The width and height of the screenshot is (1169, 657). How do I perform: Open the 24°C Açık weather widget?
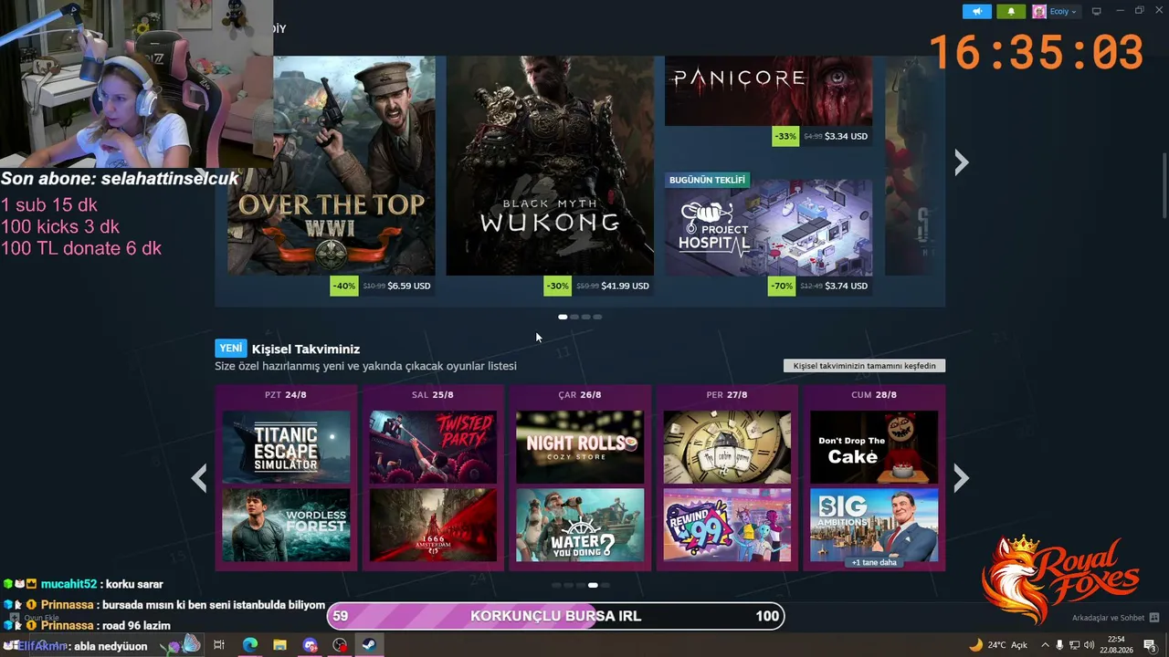coord(997,645)
